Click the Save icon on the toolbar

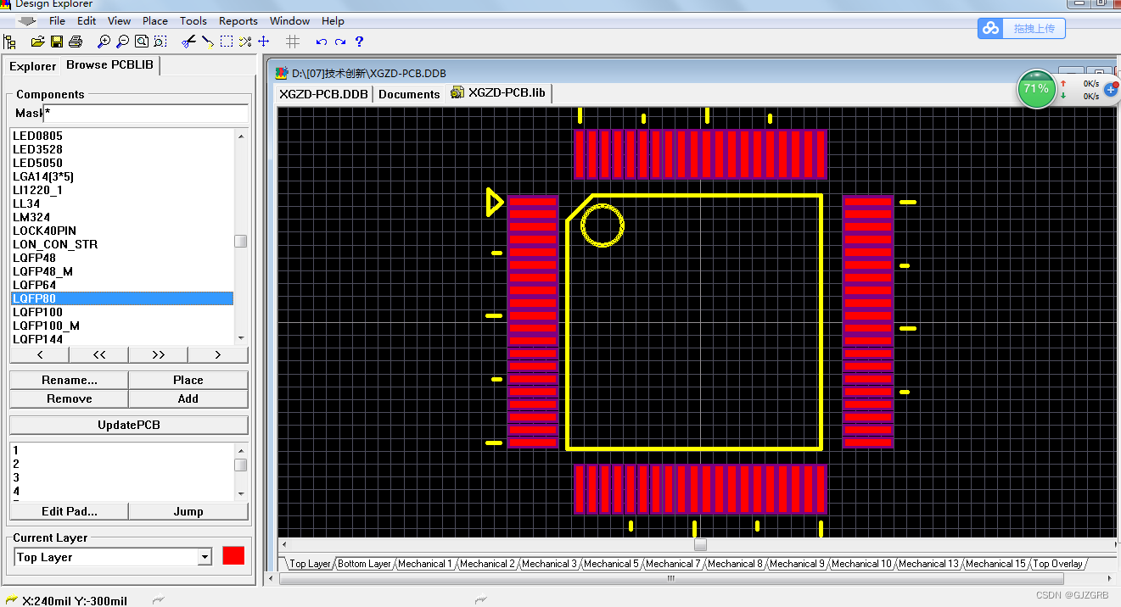click(55, 41)
